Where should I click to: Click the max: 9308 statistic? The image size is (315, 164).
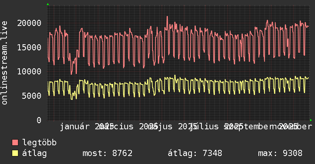tap(280, 153)
